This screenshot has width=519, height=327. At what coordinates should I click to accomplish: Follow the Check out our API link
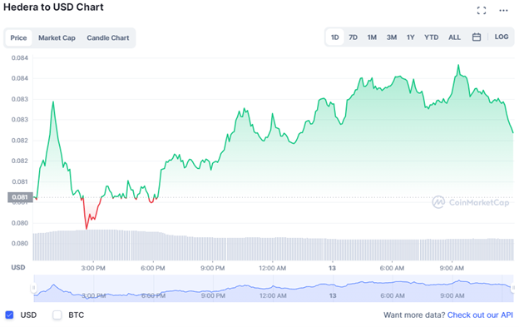click(480, 315)
